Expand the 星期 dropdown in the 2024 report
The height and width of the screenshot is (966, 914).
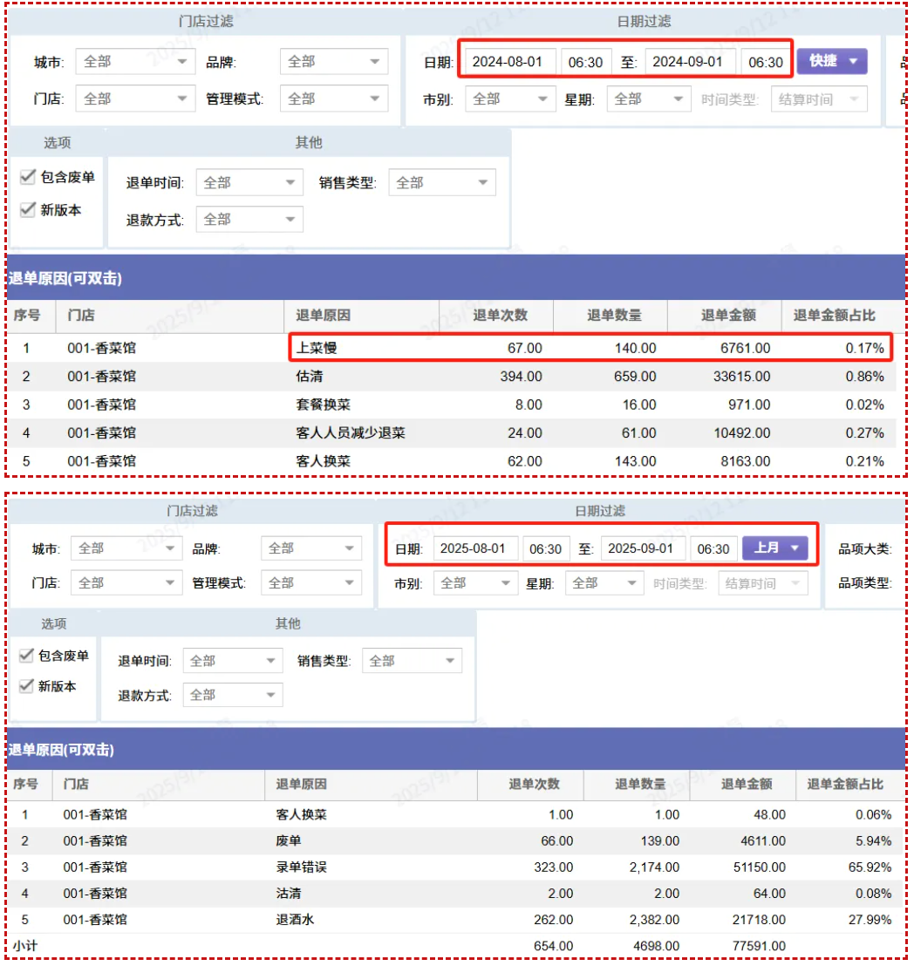(648, 99)
